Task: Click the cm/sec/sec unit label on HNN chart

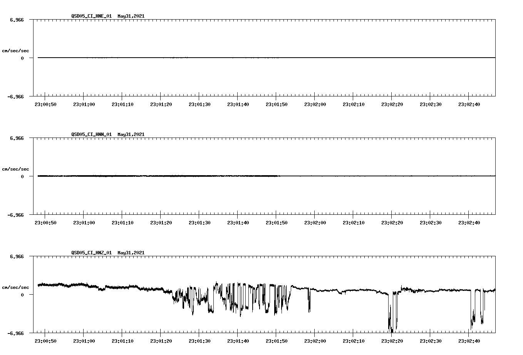Action: pyautogui.click(x=15, y=169)
